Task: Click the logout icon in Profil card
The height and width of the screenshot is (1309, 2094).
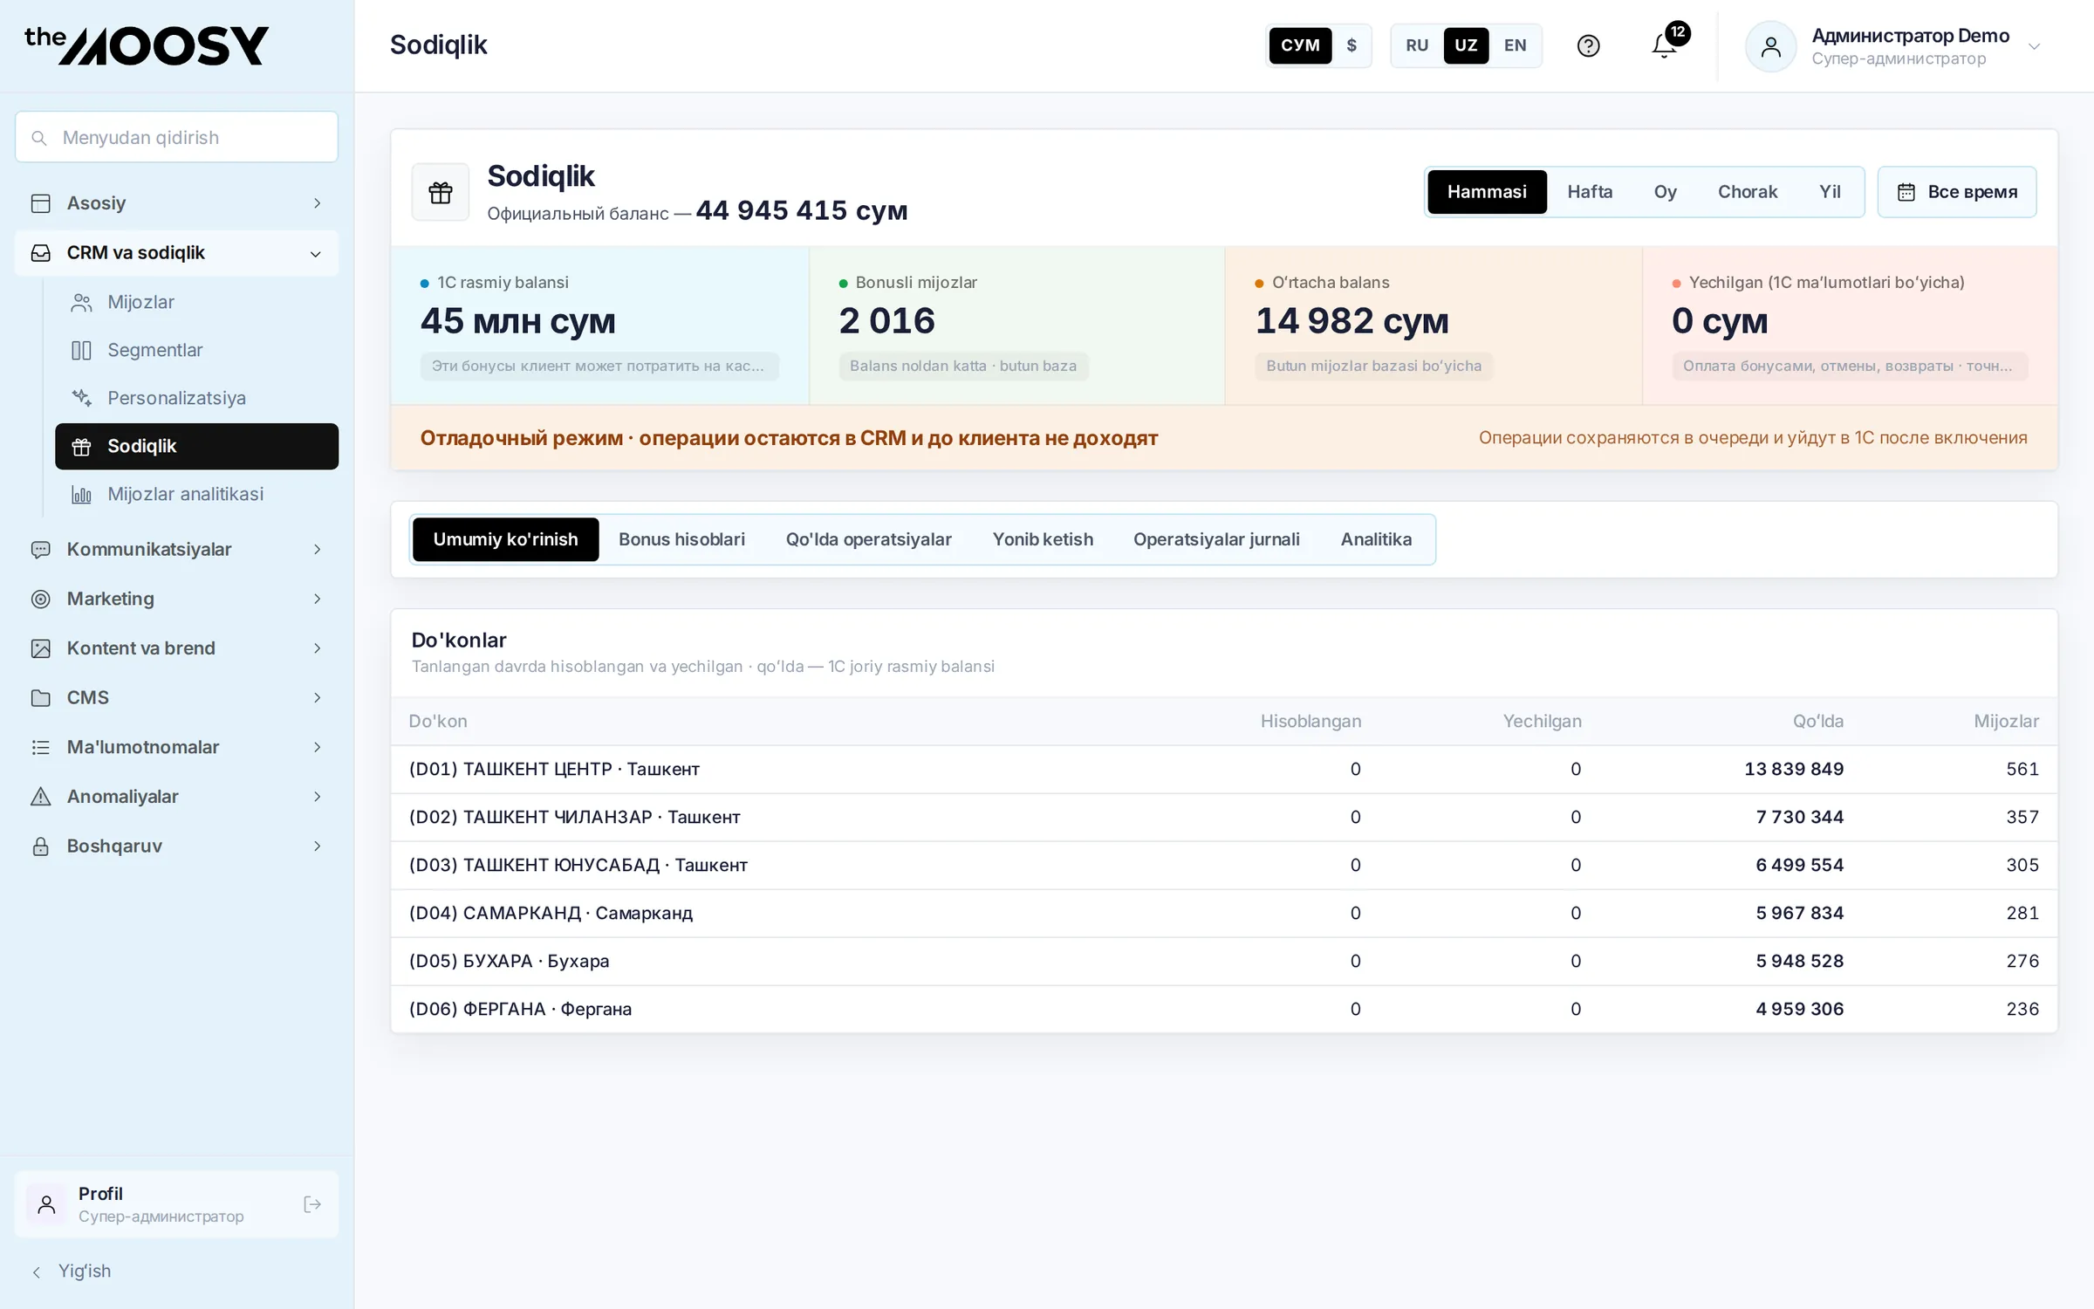Action: pos(312,1204)
